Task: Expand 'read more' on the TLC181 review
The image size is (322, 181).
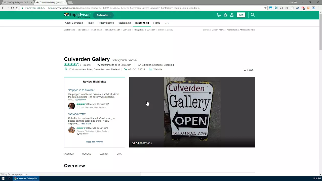Action: pyautogui.click(x=80, y=100)
